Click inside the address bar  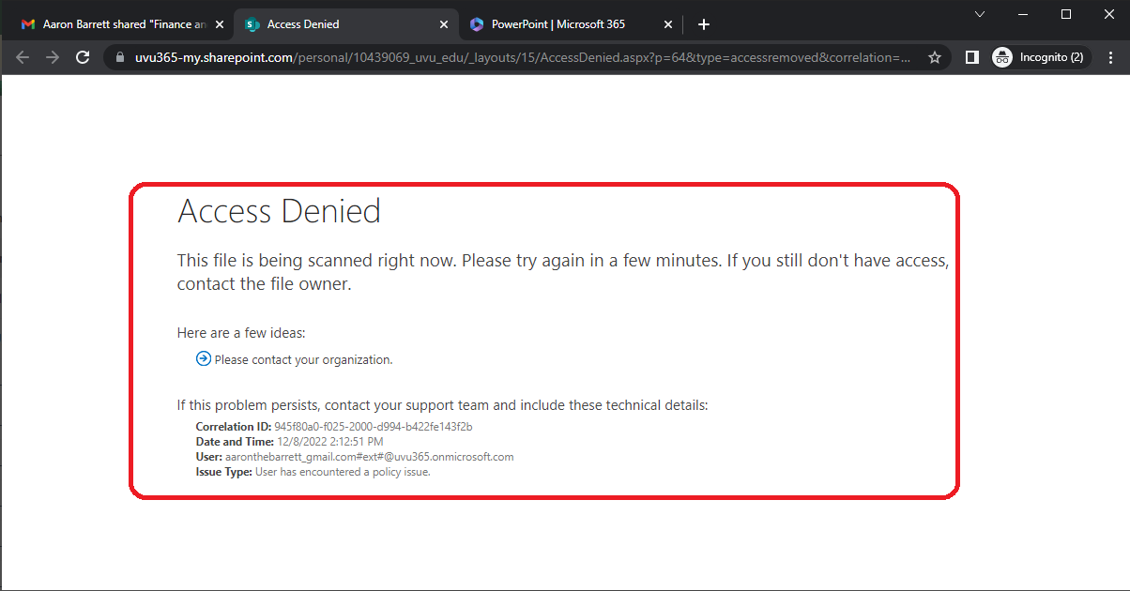pyautogui.click(x=516, y=56)
